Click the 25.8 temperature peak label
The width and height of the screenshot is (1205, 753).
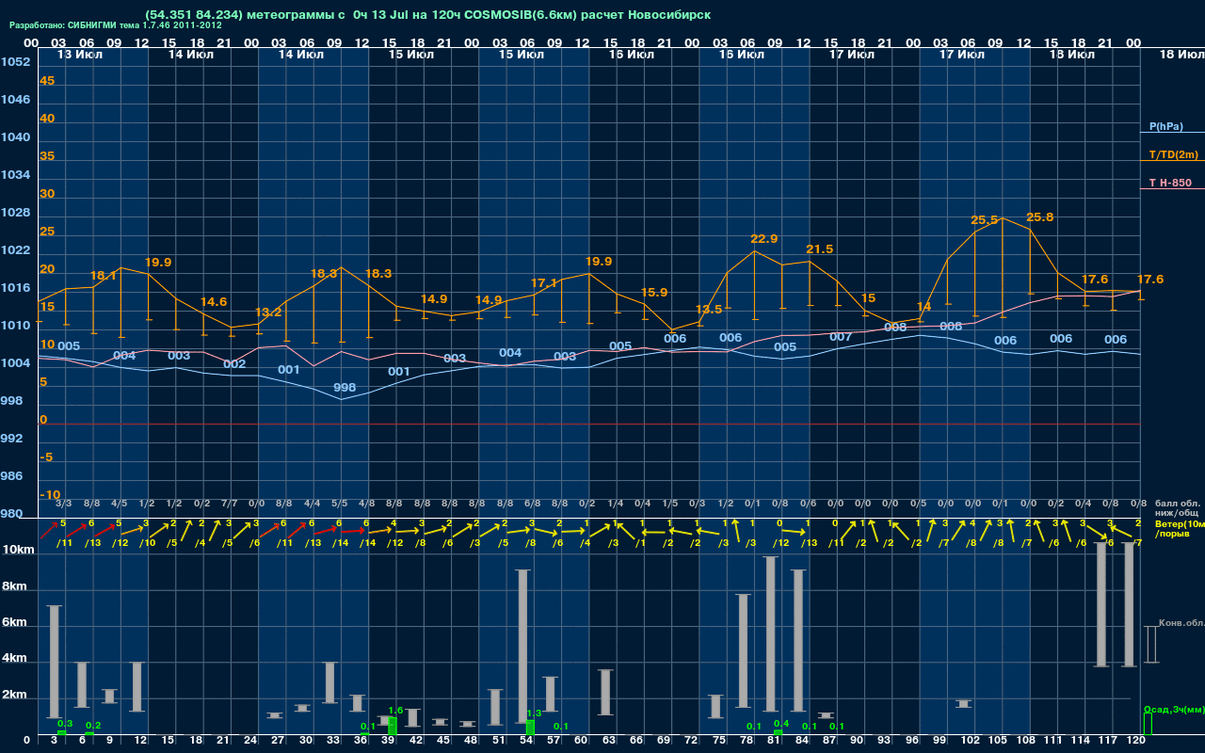click(x=1039, y=217)
